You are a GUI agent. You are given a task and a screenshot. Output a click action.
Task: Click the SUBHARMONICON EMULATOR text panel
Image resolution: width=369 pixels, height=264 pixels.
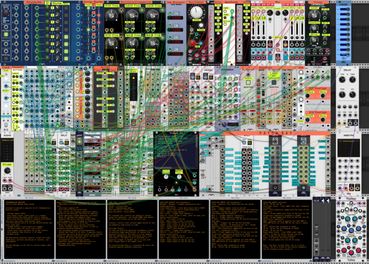(x=28, y=229)
